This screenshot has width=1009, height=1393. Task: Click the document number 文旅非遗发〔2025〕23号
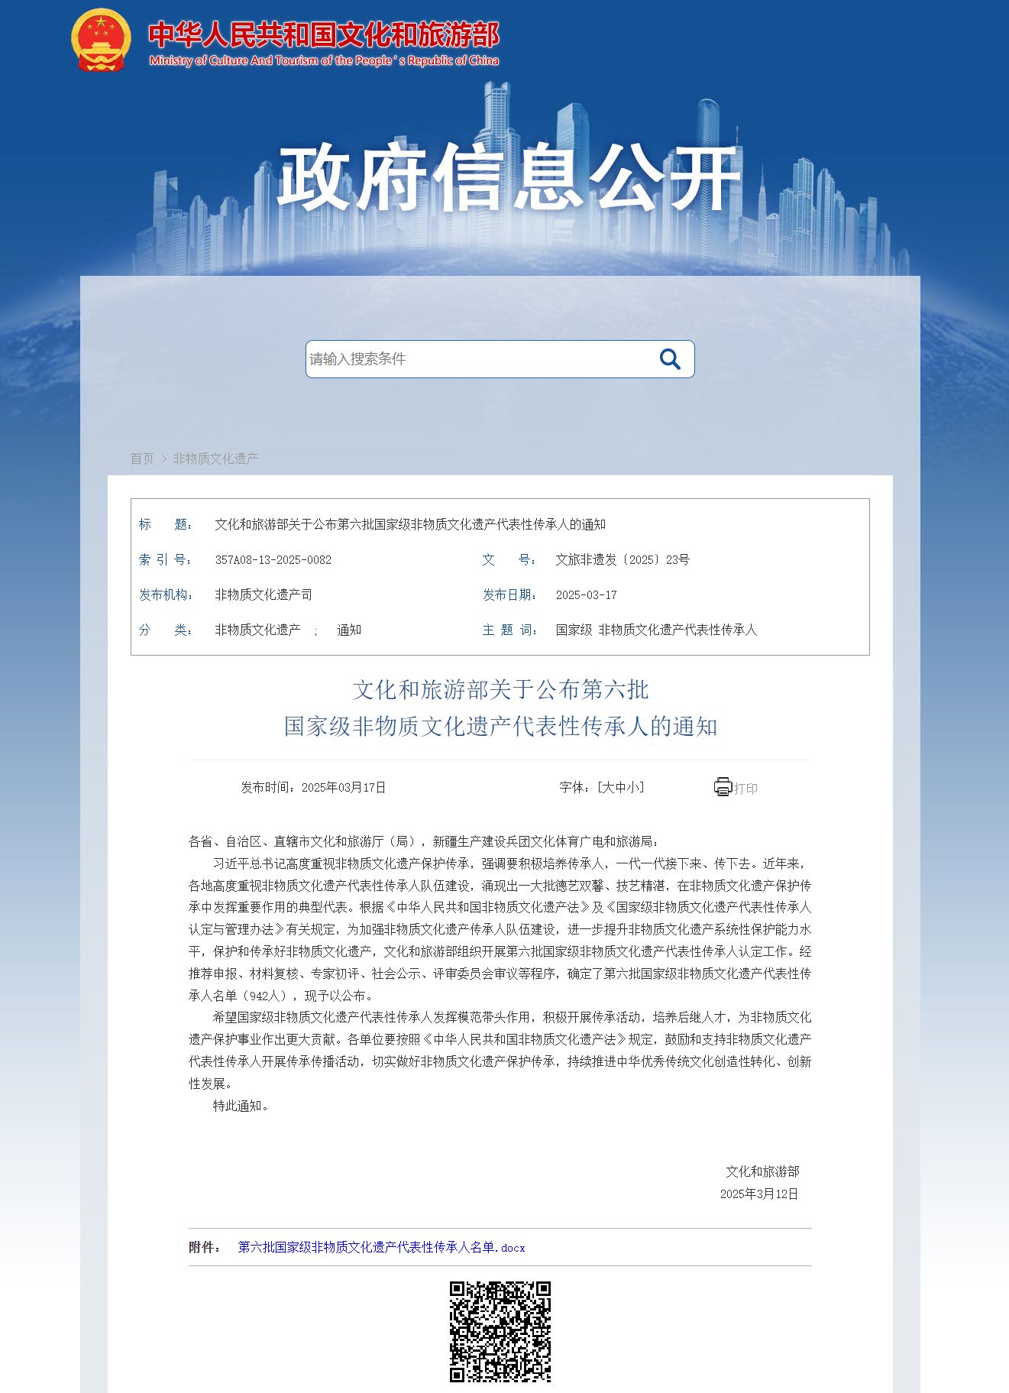(x=623, y=560)
